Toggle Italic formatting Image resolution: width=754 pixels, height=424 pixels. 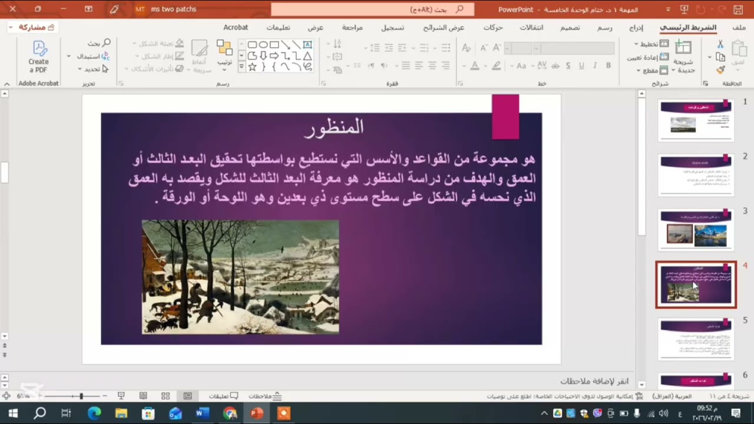(x=595, y=65)
